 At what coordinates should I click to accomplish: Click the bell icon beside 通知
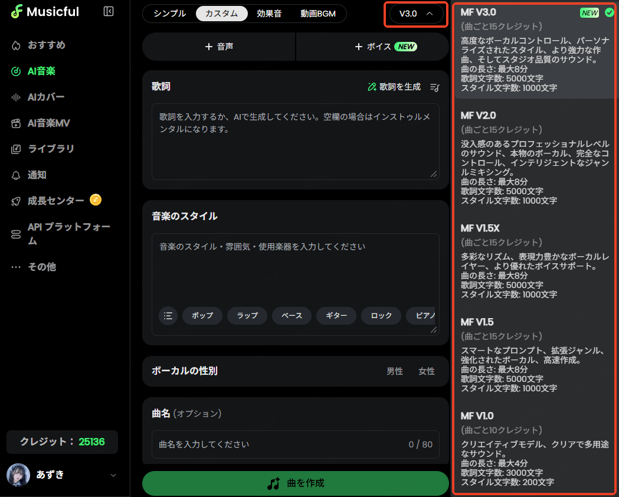click(x=16, y=175)
